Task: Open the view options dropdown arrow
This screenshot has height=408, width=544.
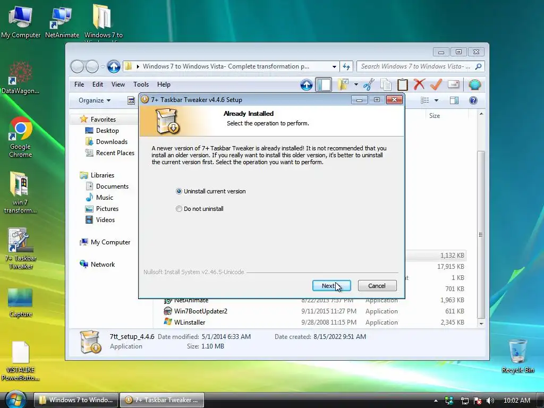Action: pos(437,100)
